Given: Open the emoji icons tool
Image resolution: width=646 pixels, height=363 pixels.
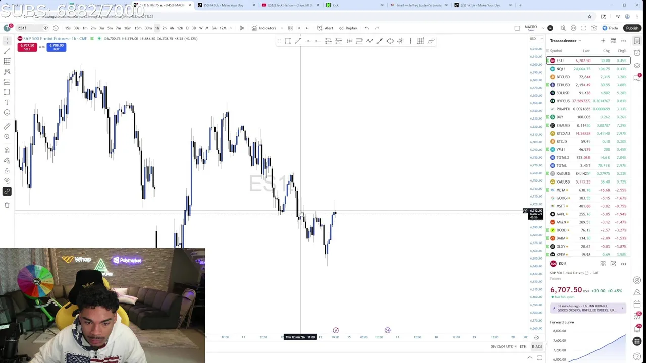Looking at the screenshot, I should 7,112.
